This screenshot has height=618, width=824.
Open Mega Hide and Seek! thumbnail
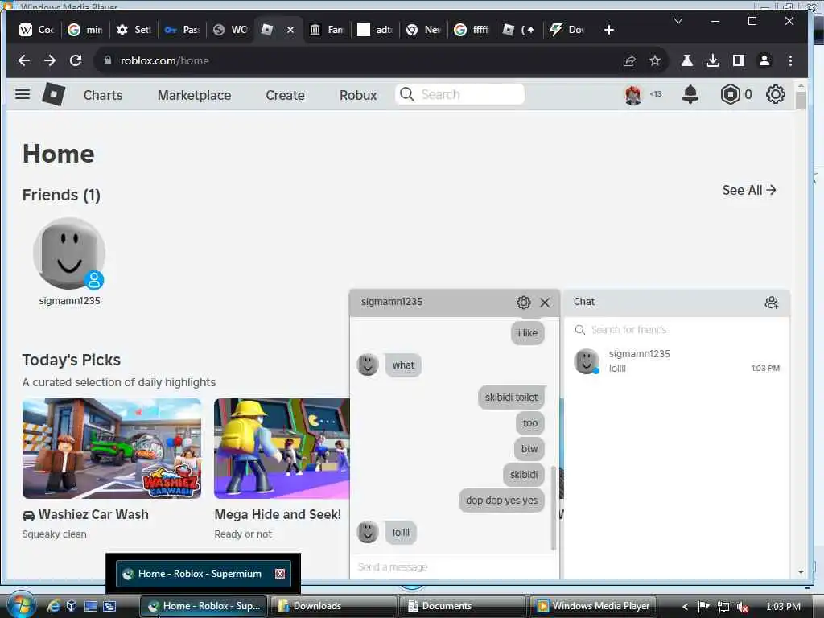[282, 448]
